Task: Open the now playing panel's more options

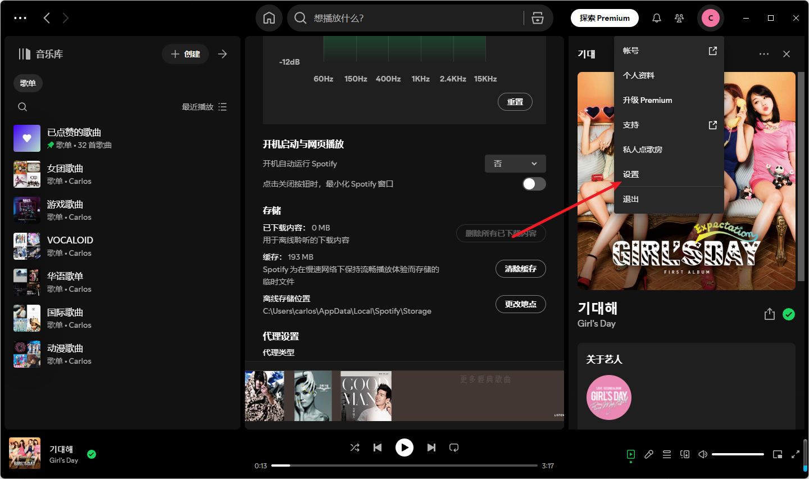Action: [764, 54]
